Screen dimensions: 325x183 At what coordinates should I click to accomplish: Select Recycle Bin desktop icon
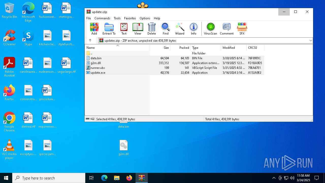(x=9, y=11)
